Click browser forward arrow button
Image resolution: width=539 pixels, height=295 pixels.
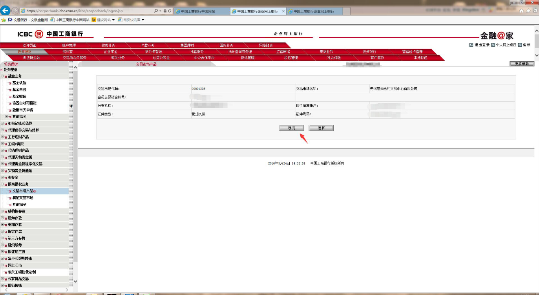pyautogui.click(x=15, y=11)
